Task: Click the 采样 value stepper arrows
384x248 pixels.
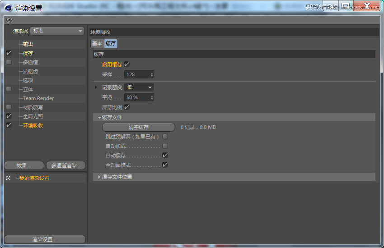Action: pos(152,74)
